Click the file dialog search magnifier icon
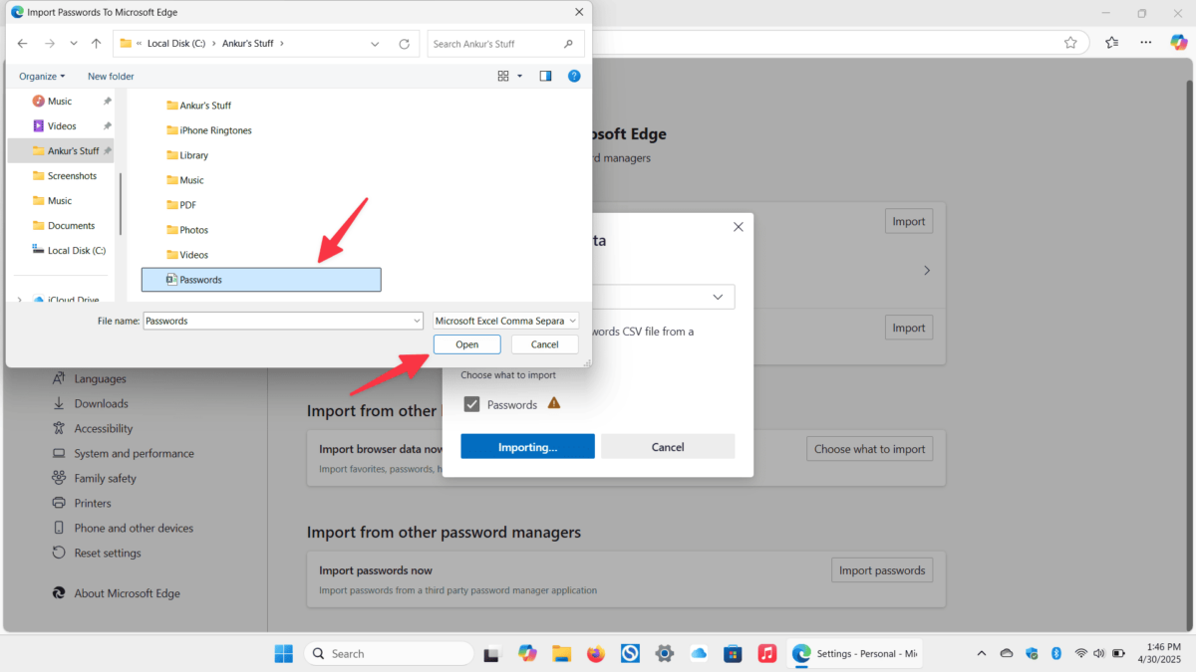The height and width of the screenshot is (672, 1196). click(568, 44)
